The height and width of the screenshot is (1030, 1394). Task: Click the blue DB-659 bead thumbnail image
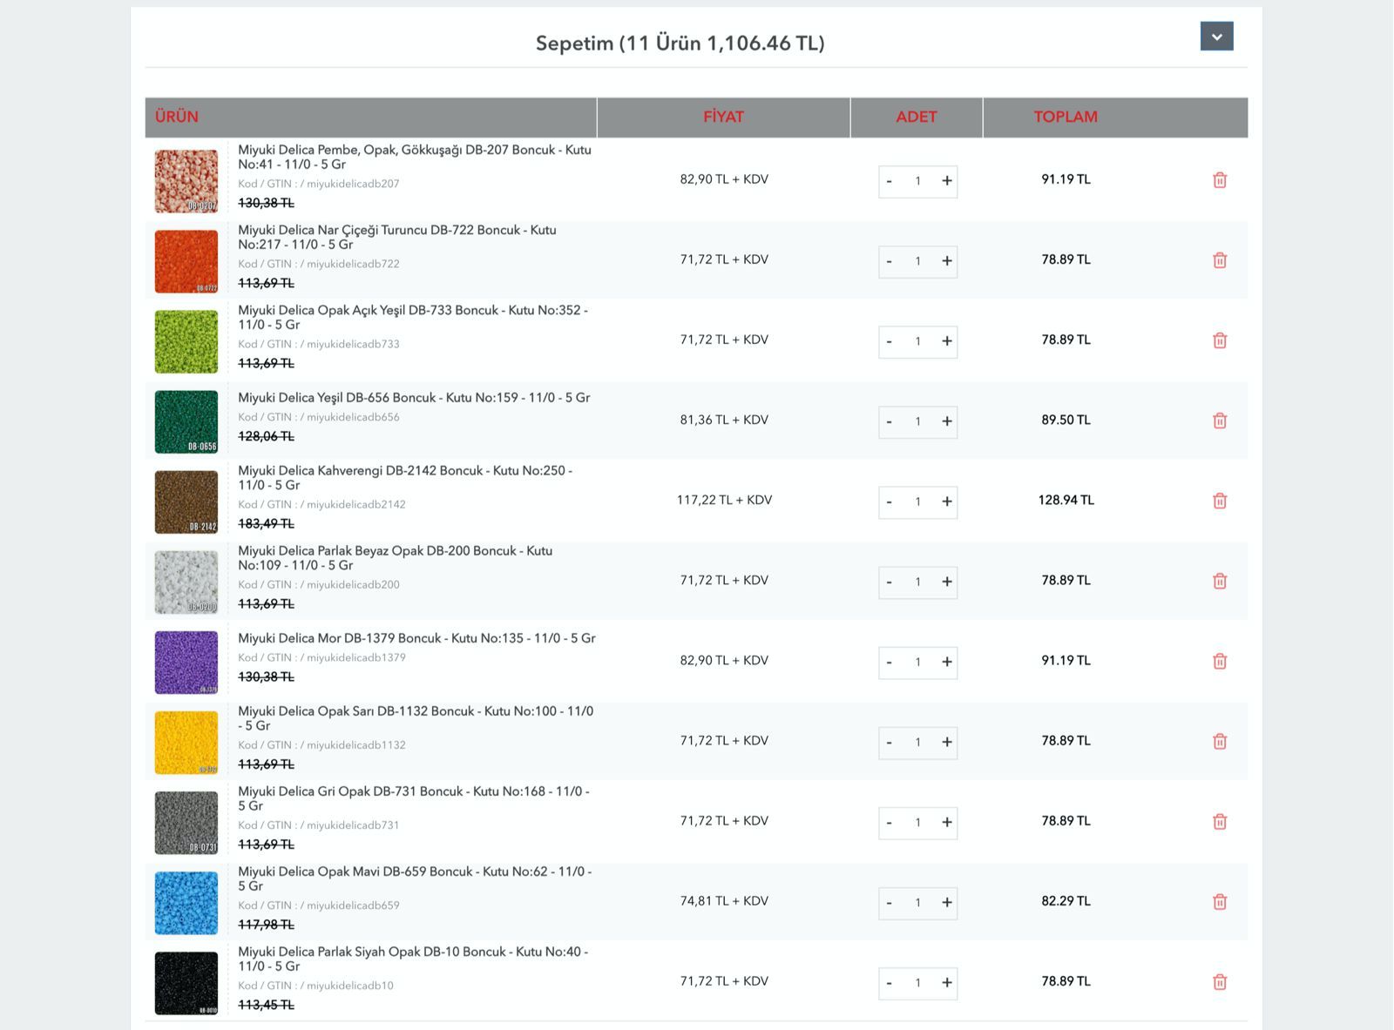(x=186, y=903)
